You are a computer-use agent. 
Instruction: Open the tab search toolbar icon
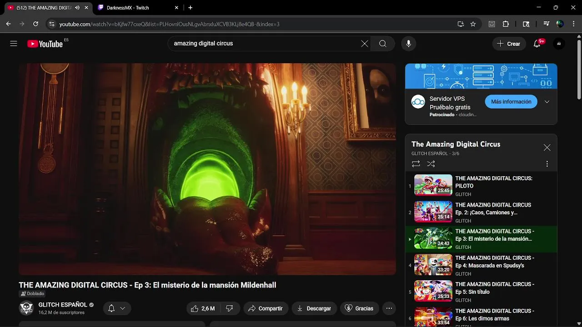526,24
